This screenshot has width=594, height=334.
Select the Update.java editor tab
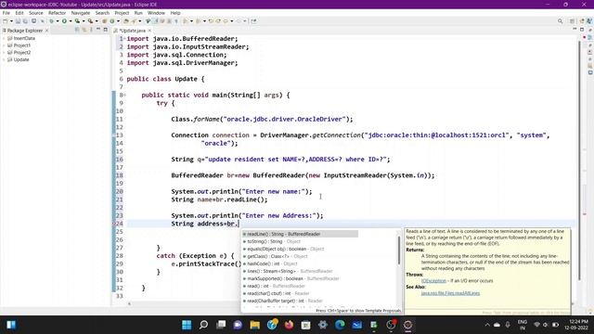[132, 31]
